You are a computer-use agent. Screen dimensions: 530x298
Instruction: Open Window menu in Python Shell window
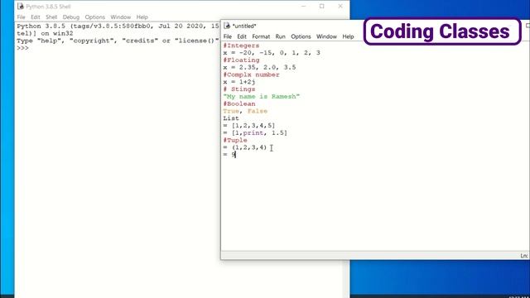coord(121,17)
